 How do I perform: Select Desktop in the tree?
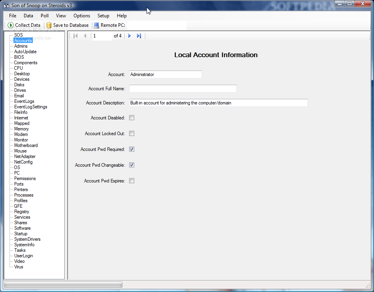point(22,74)
